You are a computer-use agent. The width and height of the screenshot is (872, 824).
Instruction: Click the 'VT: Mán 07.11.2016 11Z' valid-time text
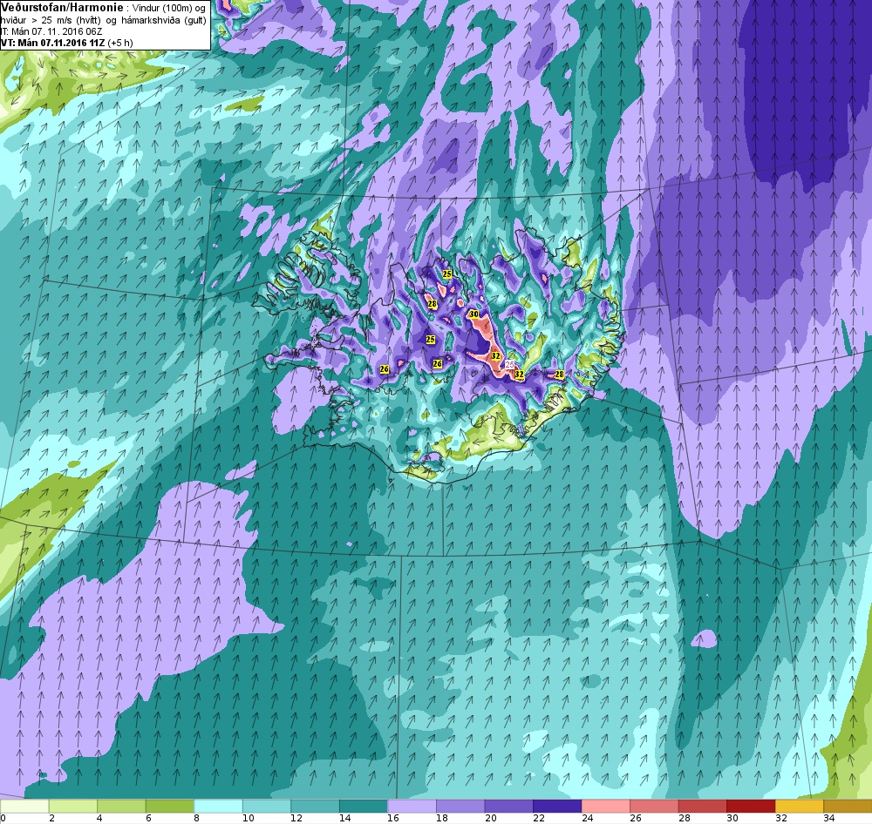coord(53,43)
